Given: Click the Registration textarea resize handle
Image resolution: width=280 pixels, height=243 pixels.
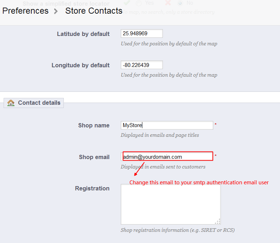Looking at the screenshot, I should 218,221.
